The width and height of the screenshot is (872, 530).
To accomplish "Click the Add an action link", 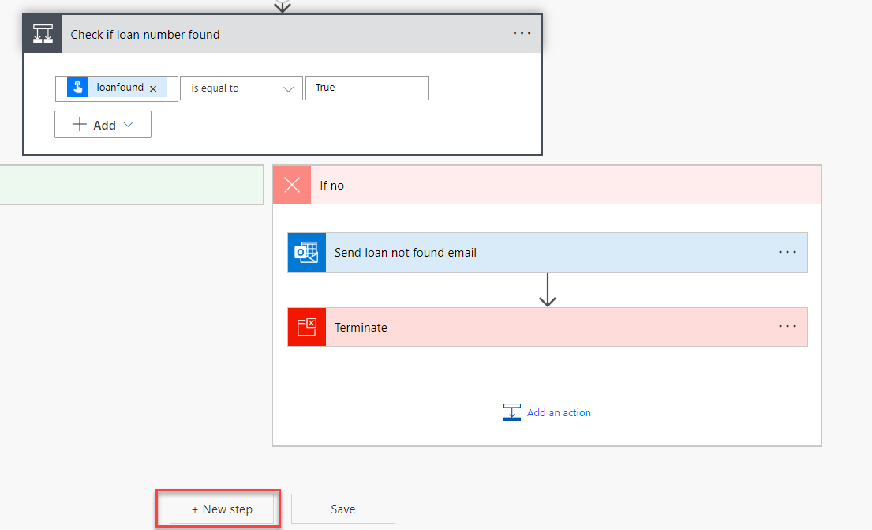I will click(x=559, y=412).
